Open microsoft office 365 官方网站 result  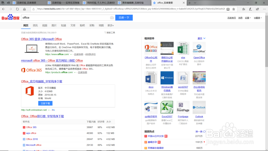(52, 61)
